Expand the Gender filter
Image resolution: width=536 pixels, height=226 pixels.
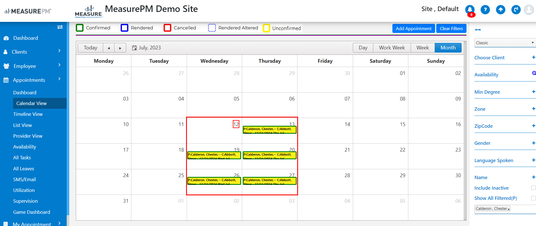tap(533, 143)
